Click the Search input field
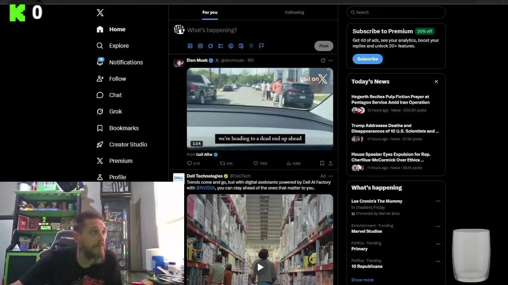This screenshot has height=285, width=508. coord(396,12)
